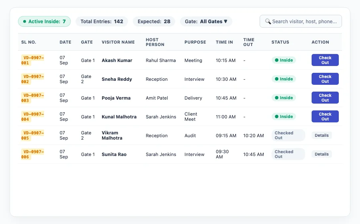Click the Total Entries 142 chip
The width and height of the screenshot is (360, 224).
pos(102,21)
